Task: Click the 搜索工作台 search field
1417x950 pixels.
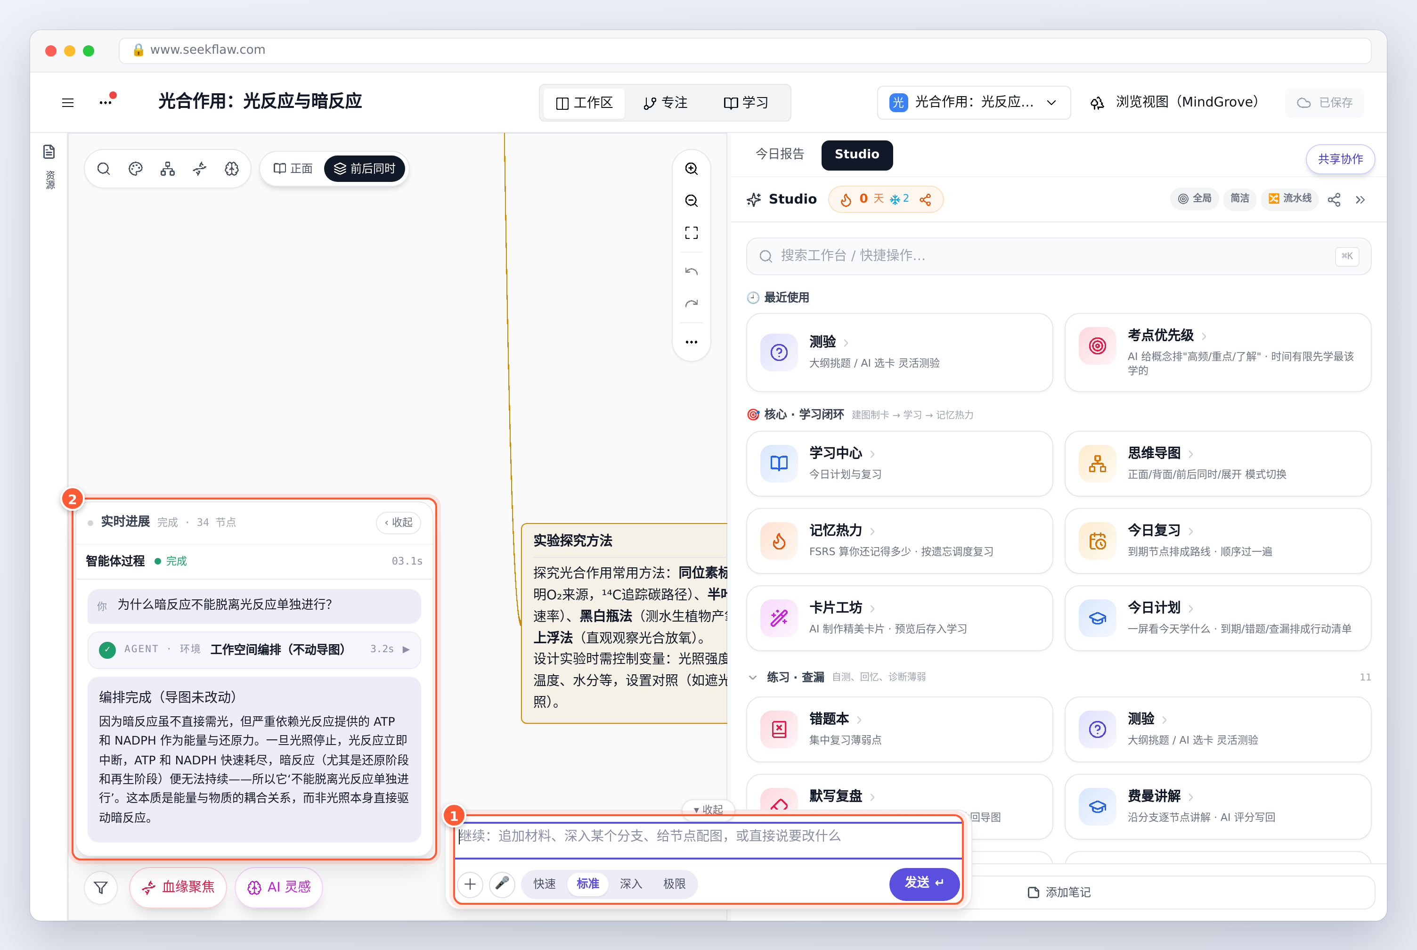Action: click(x=1059, y=256)
